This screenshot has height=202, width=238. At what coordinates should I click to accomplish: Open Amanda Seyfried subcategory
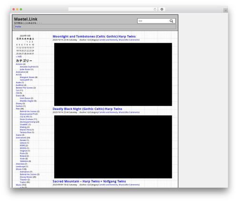(x=28, y=67)
